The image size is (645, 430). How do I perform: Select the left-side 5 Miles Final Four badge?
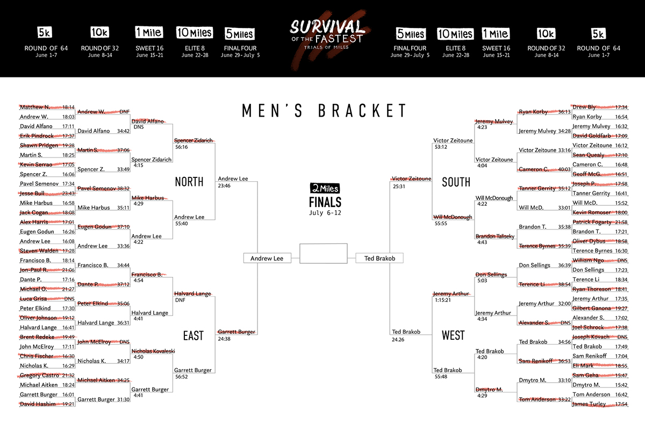(x=240, y=33)
